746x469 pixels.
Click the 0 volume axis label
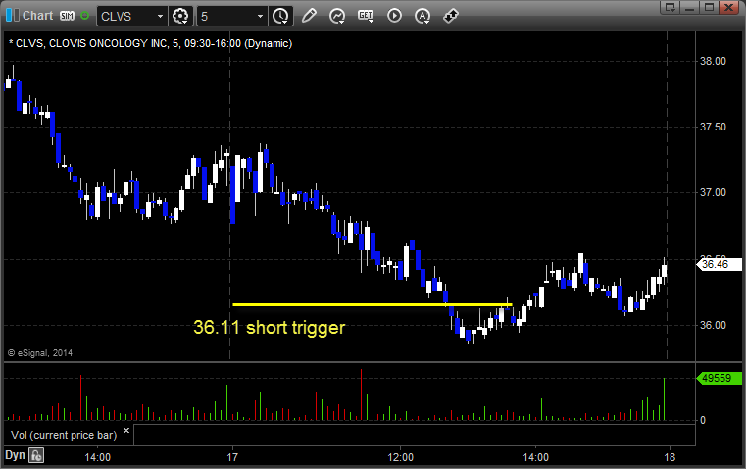[x=703, y=421]
